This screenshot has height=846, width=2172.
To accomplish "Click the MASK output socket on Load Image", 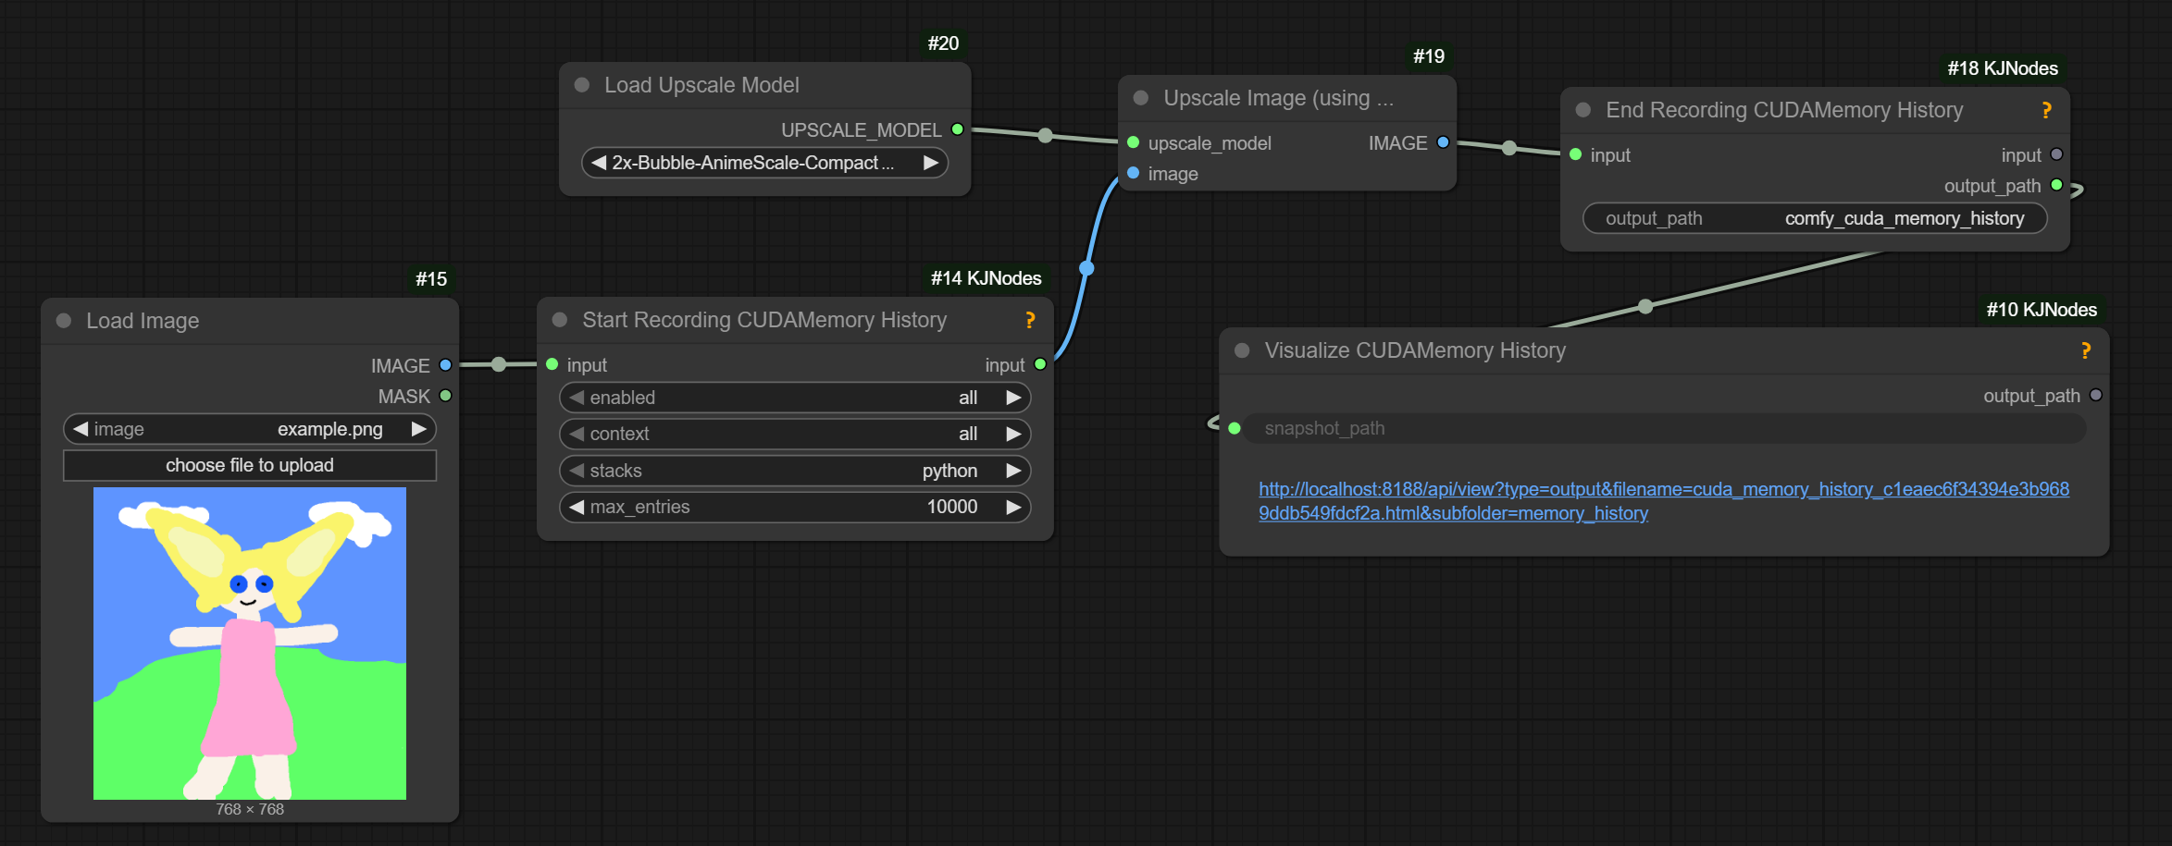I will [x=445, y=396].
